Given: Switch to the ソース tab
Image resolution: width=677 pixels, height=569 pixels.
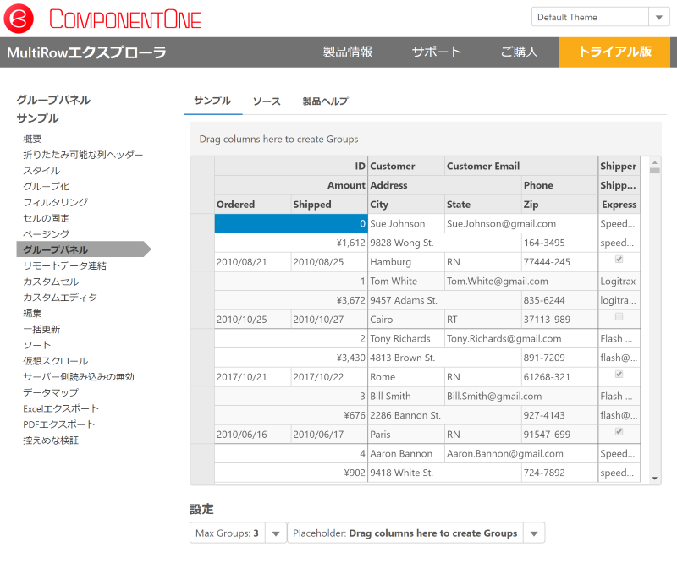Looking at the screenshot, I should (x=267, y=101).
